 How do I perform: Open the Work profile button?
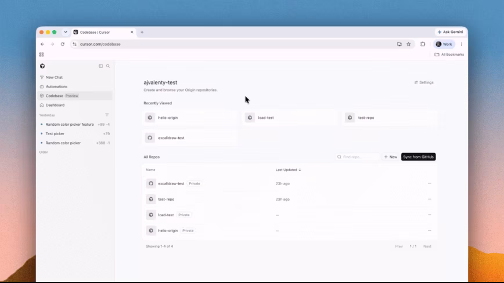[444, 44]
